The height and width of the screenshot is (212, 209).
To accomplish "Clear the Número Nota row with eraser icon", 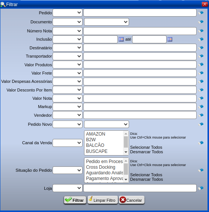I will pos(201,31).
